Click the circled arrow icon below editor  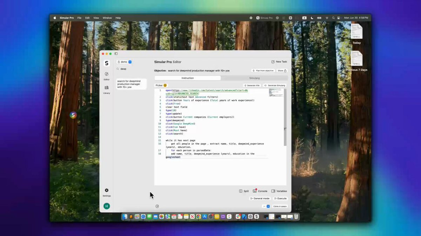pyautogui.click(x=157, y=206)
